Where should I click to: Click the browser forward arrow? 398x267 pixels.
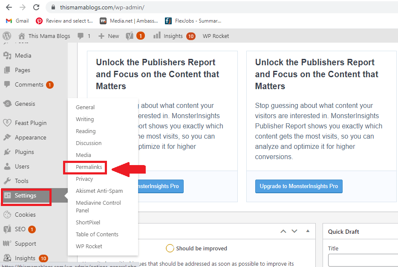point(23,7)
